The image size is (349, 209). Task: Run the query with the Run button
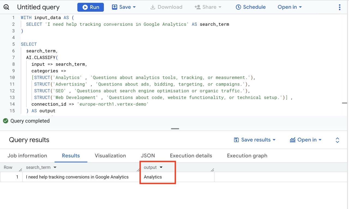pyautogui.click(x=91, y=7)
